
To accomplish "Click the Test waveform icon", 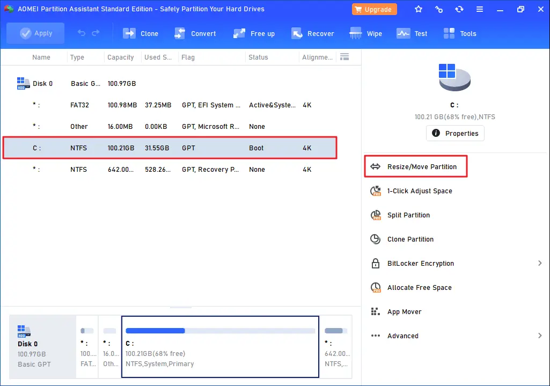I will tap(403, 33).
